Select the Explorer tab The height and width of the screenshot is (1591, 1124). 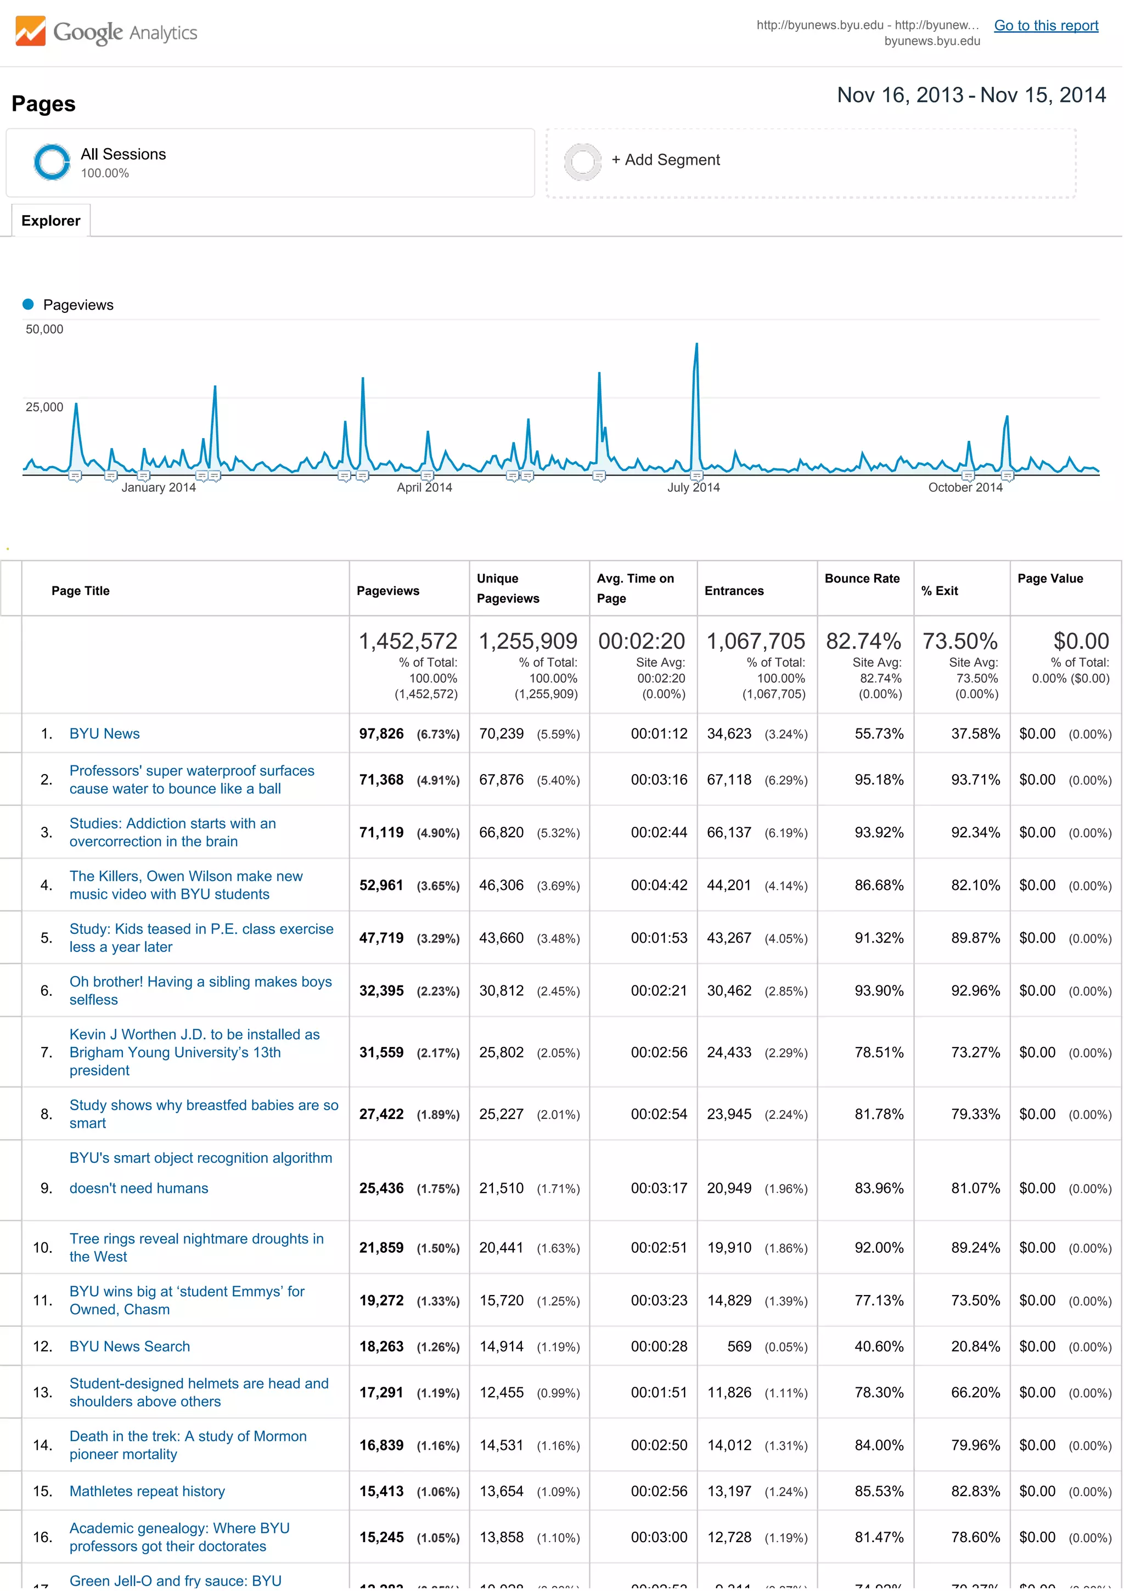tap(50, 221)
